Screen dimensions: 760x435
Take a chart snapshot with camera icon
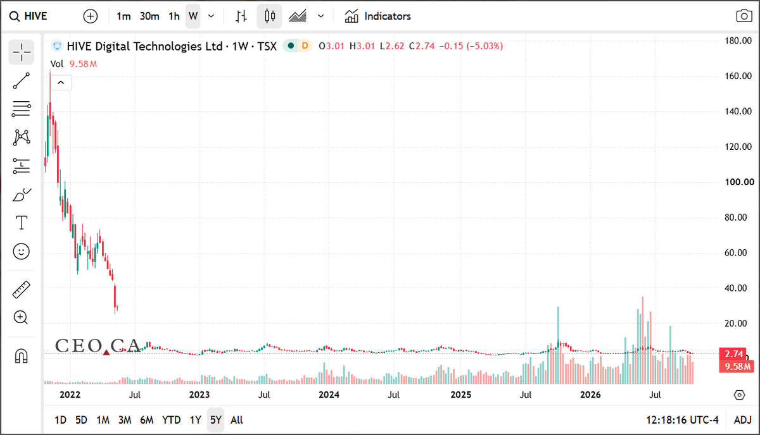[x=744, y=16]
